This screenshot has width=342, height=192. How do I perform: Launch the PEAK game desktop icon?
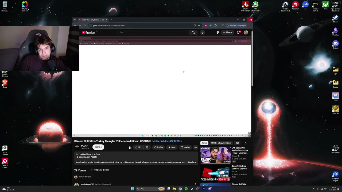point(336,97)
